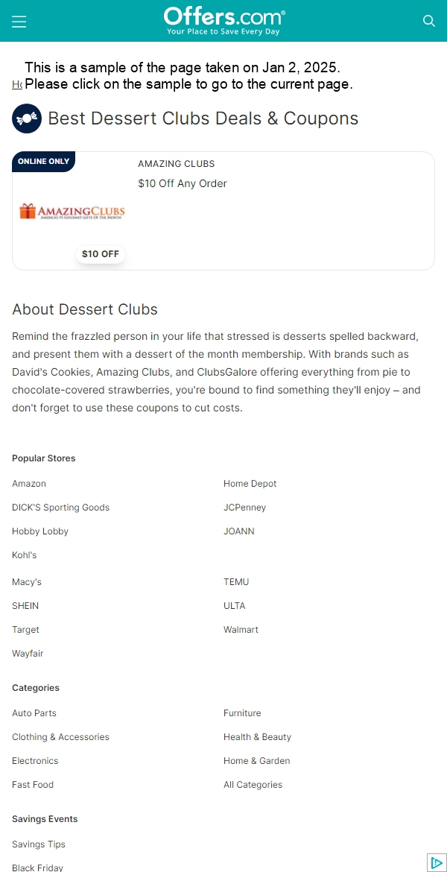Open Home Depot coupons link
Image resolution: width=447 pixels, height=872 pixels.
(250, 484)
